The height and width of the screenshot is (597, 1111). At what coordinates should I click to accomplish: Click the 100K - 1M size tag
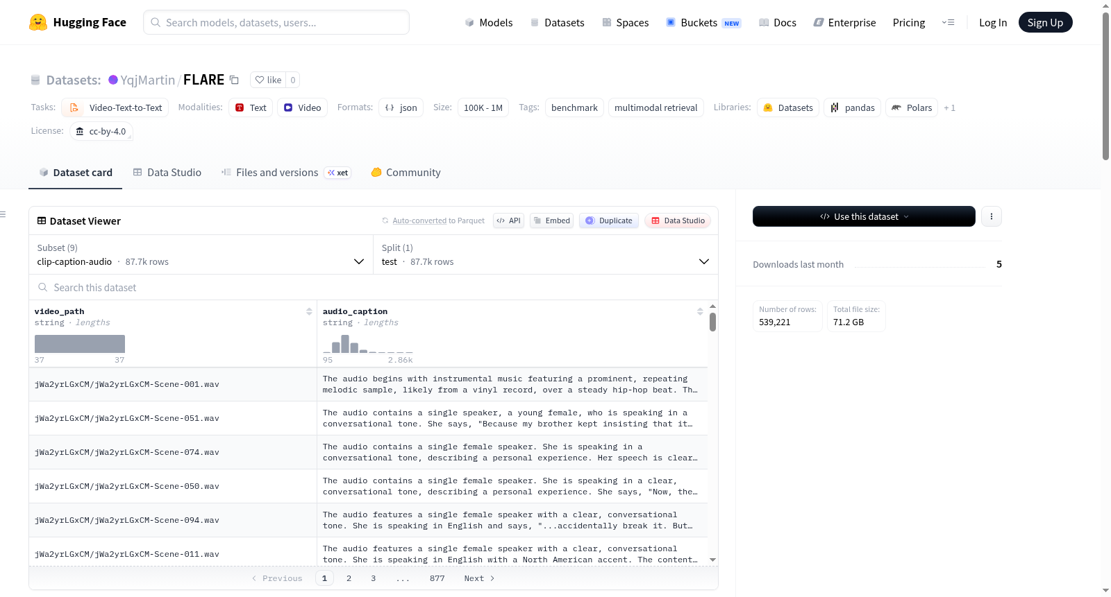(483, 107)
